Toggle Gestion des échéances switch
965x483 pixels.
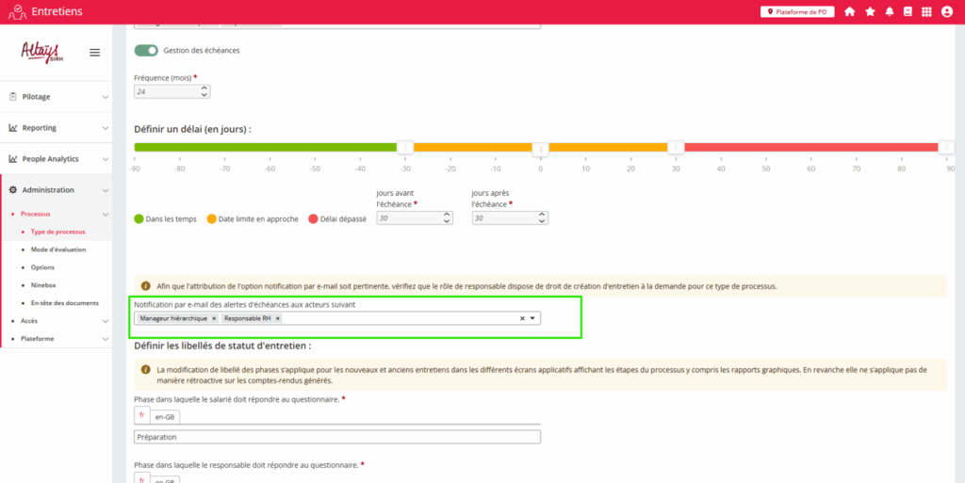[146, 51]
